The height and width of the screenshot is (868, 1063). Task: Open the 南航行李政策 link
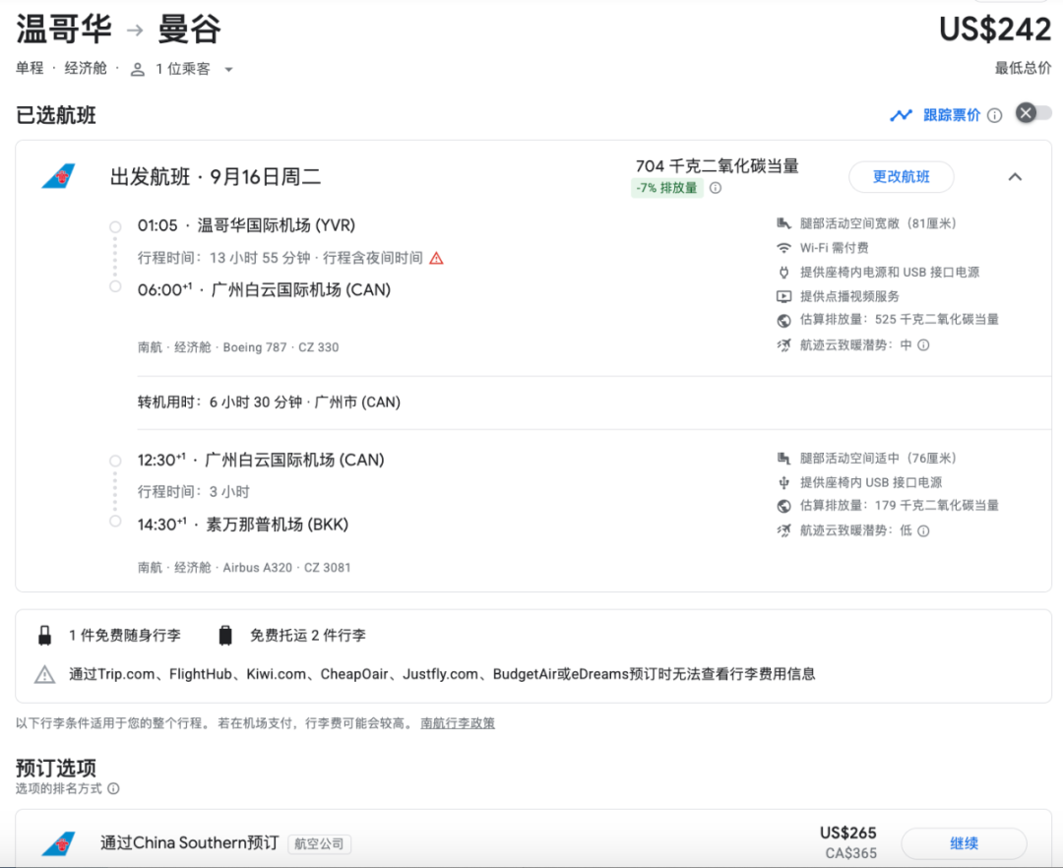pos(458,723)
